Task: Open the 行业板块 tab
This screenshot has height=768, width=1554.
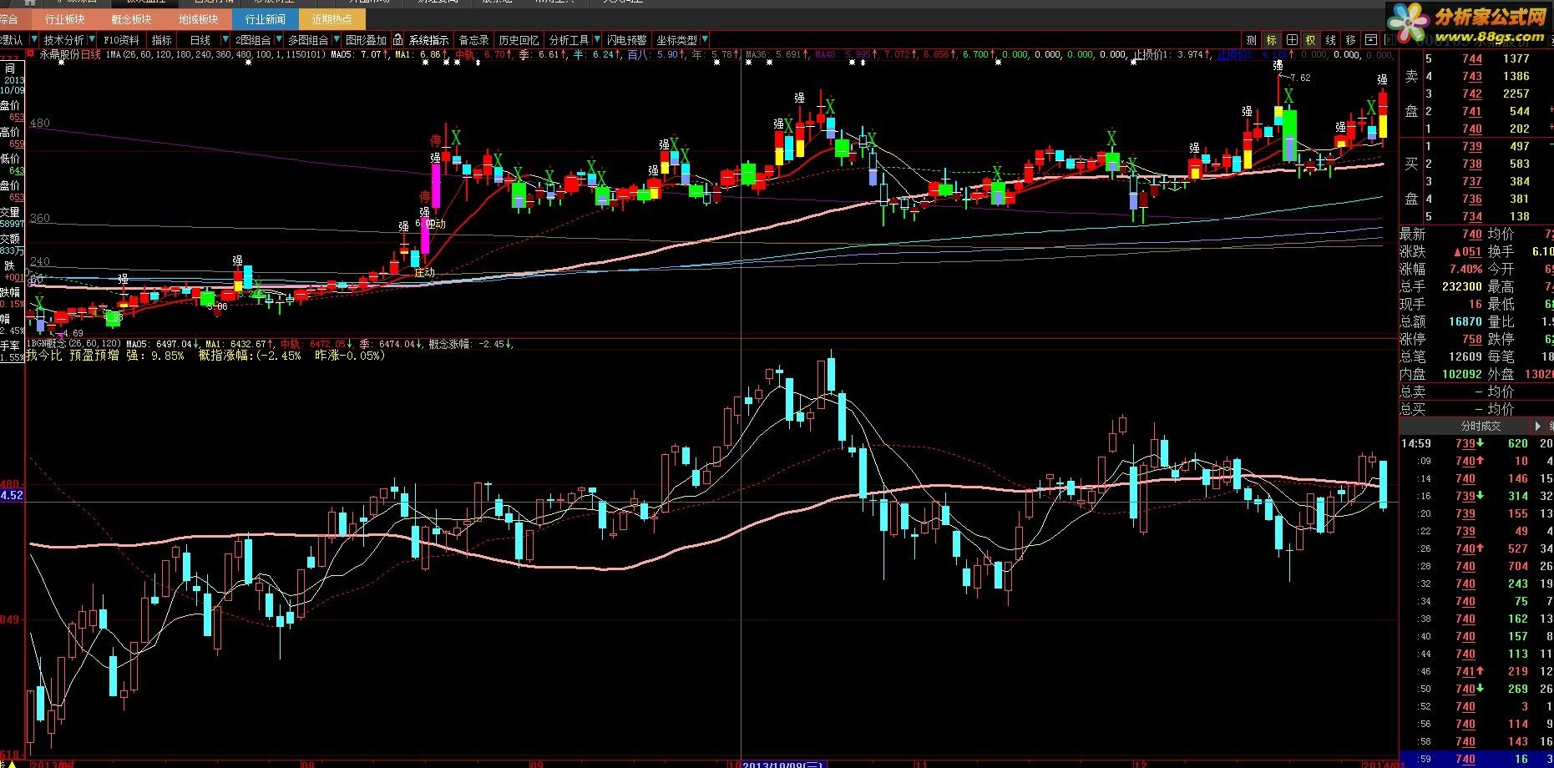Action: [64, 19]
